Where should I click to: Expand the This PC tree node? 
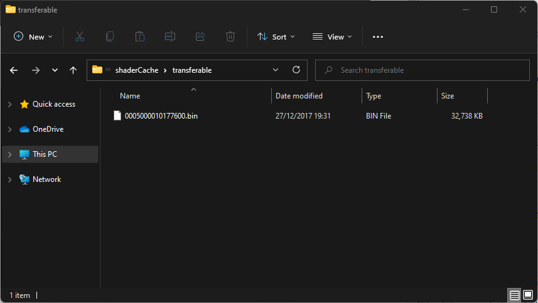pyautogui.click(x=10, y=154)
